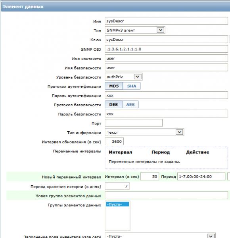The image size is (230, 238).
Task: Click the empty Порт field
Action: (134, 123)
